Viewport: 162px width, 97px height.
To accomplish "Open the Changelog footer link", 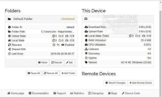I will tap(96, 93).
